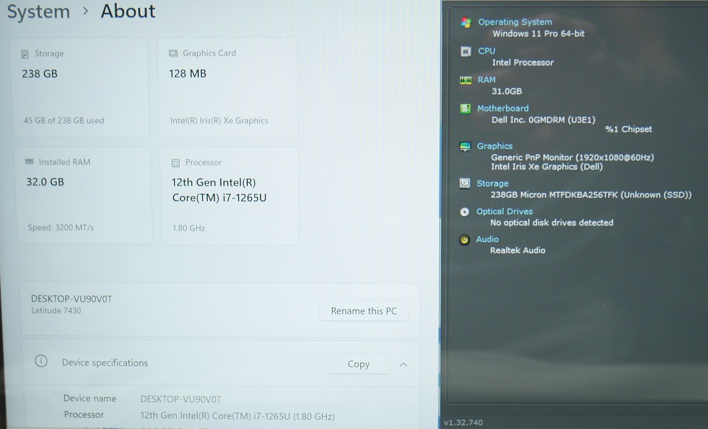Viewport: 708px width, 429px height.
Task: Click the Latitude 7430 model text
Action: pyautogui.click(x=56, y=311)
